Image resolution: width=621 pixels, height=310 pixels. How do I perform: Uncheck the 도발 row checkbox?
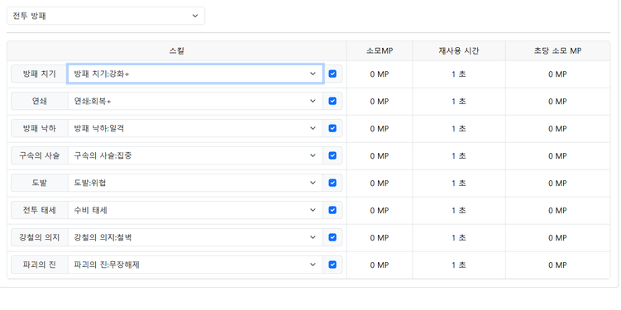pyautogui.click(x=332, y=183)
